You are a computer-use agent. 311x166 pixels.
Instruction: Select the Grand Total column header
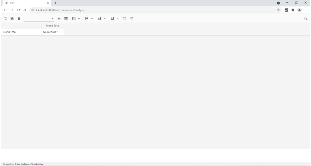[53, 26]
